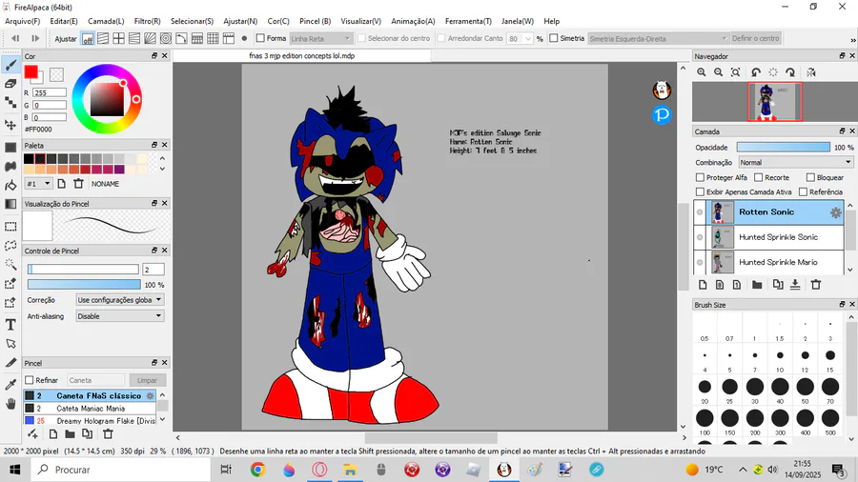The image size is (858, 482).
Task: Click the Redo arrow in toolbar
Action: [x=35, y=38]
